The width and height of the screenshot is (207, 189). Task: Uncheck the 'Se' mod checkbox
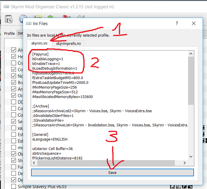(14, 121)
